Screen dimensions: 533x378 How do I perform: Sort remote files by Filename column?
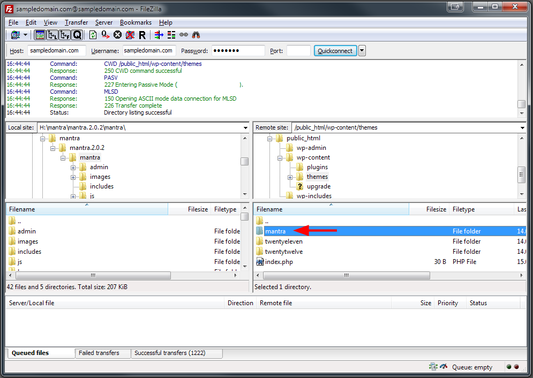point(331,209)
